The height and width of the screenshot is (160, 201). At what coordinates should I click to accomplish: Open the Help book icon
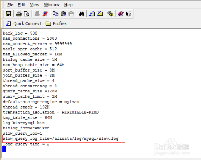(121, 14)
